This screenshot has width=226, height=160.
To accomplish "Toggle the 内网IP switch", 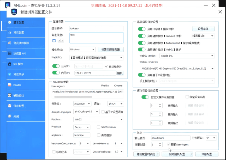I will 56,73.
